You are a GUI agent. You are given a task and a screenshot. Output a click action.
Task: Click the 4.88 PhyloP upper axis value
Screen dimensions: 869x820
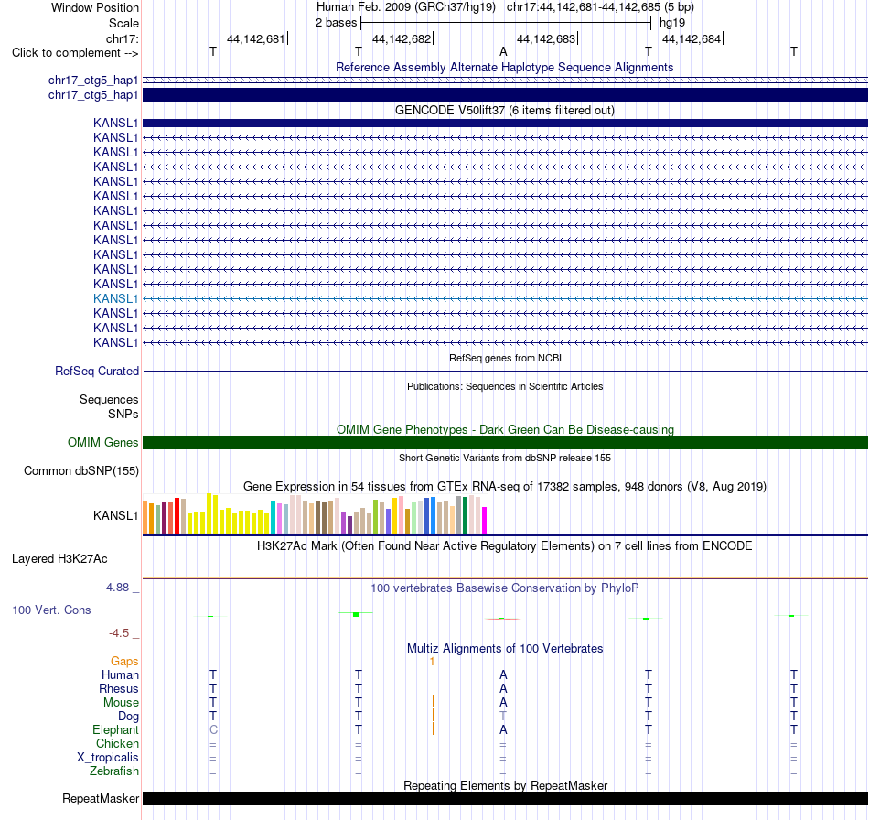117,588
